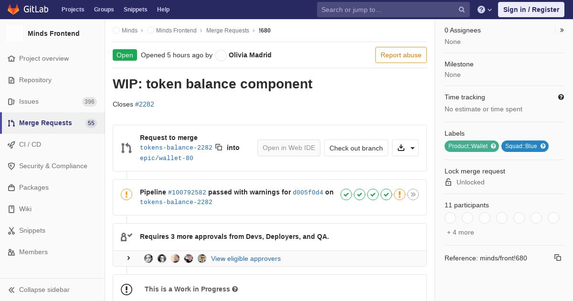Focus the Search or jump to field

point(393,10)
